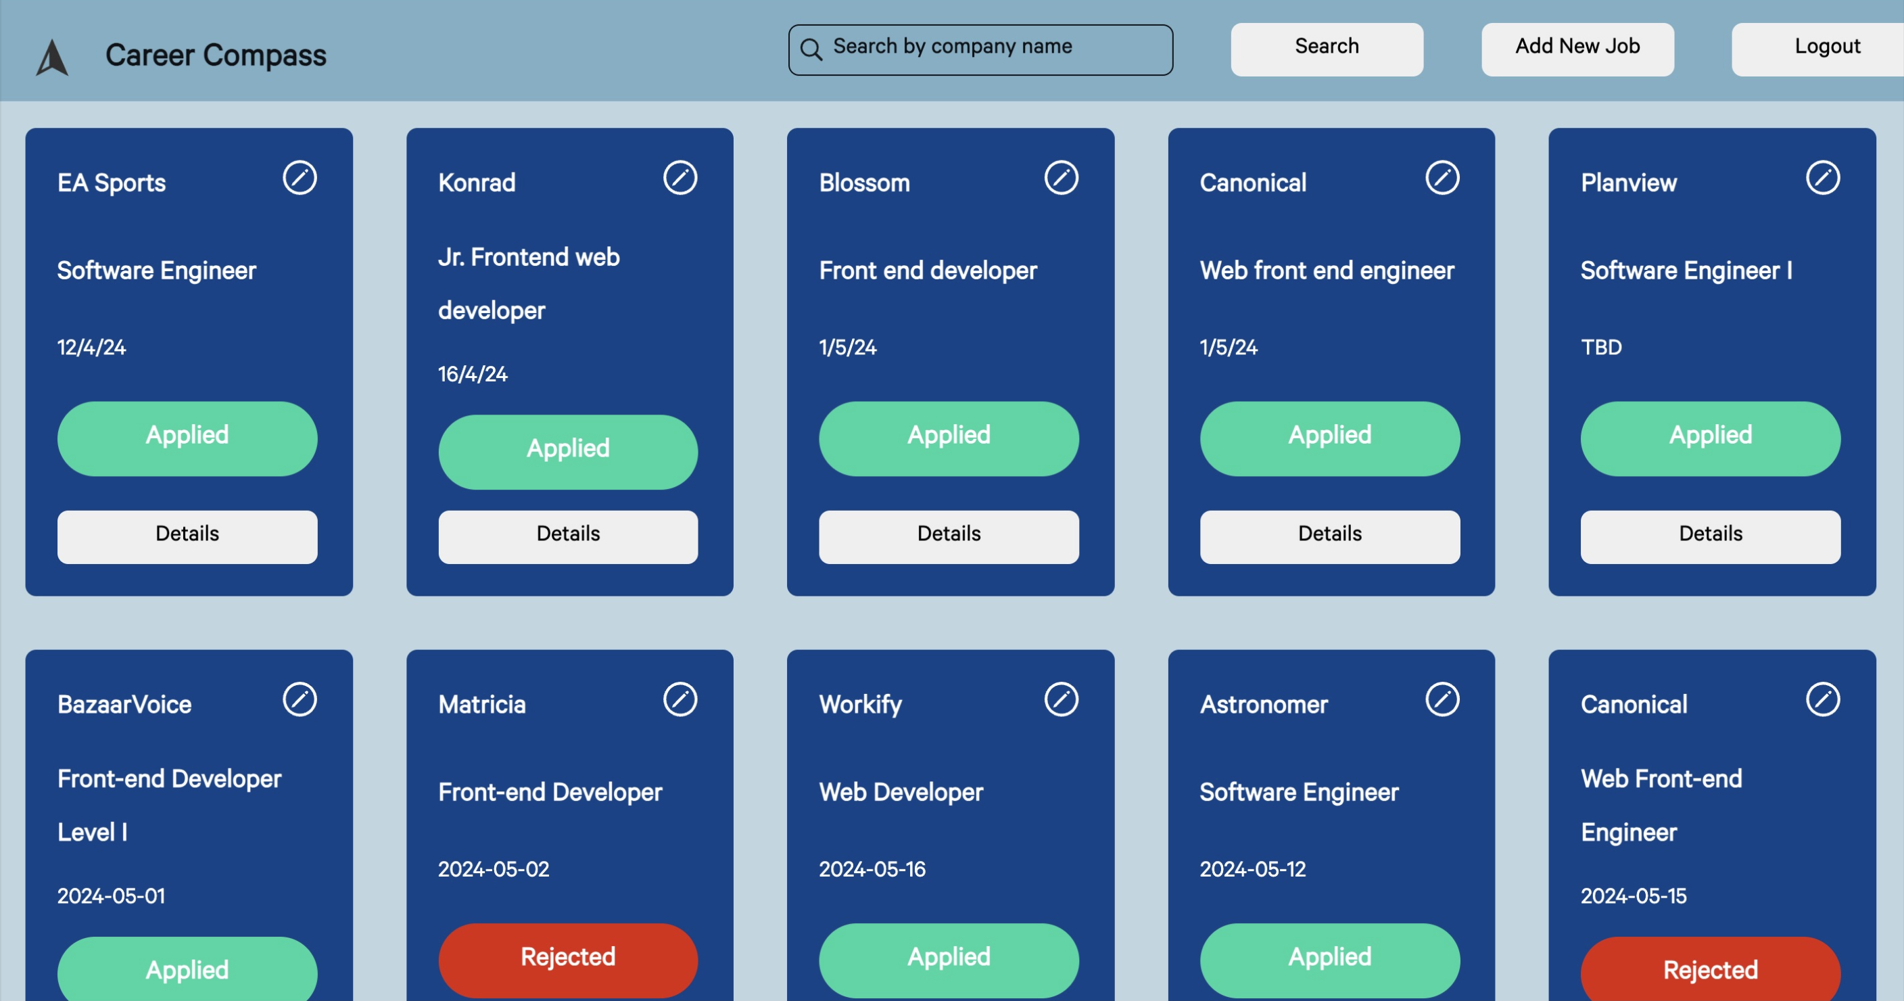Screen dimensions: 1904x1001
Task: Click the edit pencil icon on Konrad card
Action: point(680,178)
